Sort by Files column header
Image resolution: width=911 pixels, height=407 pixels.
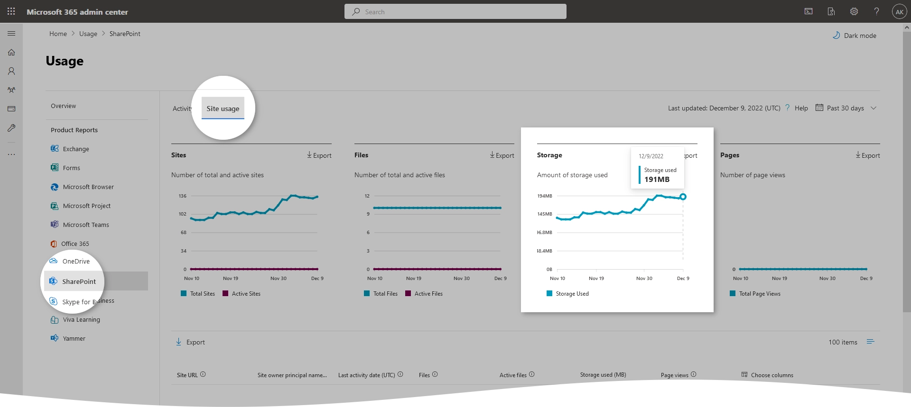coord(424,375)
